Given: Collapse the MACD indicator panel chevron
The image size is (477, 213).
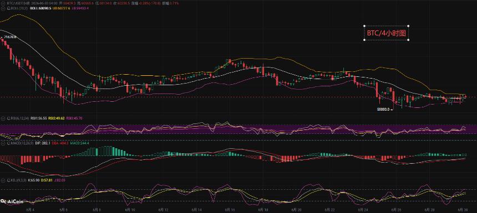Looking at the screenshot, I should (2, 143).
